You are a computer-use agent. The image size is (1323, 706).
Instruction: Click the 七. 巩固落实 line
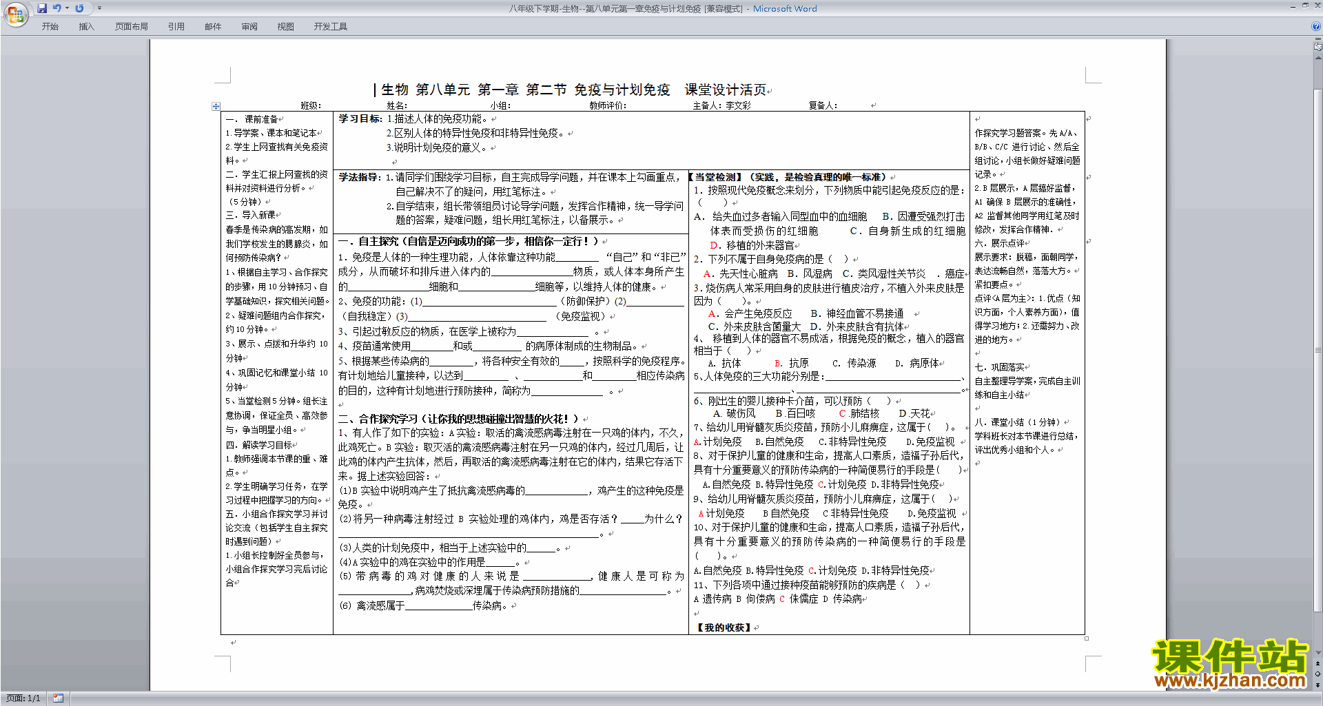(x=999, y=367)
